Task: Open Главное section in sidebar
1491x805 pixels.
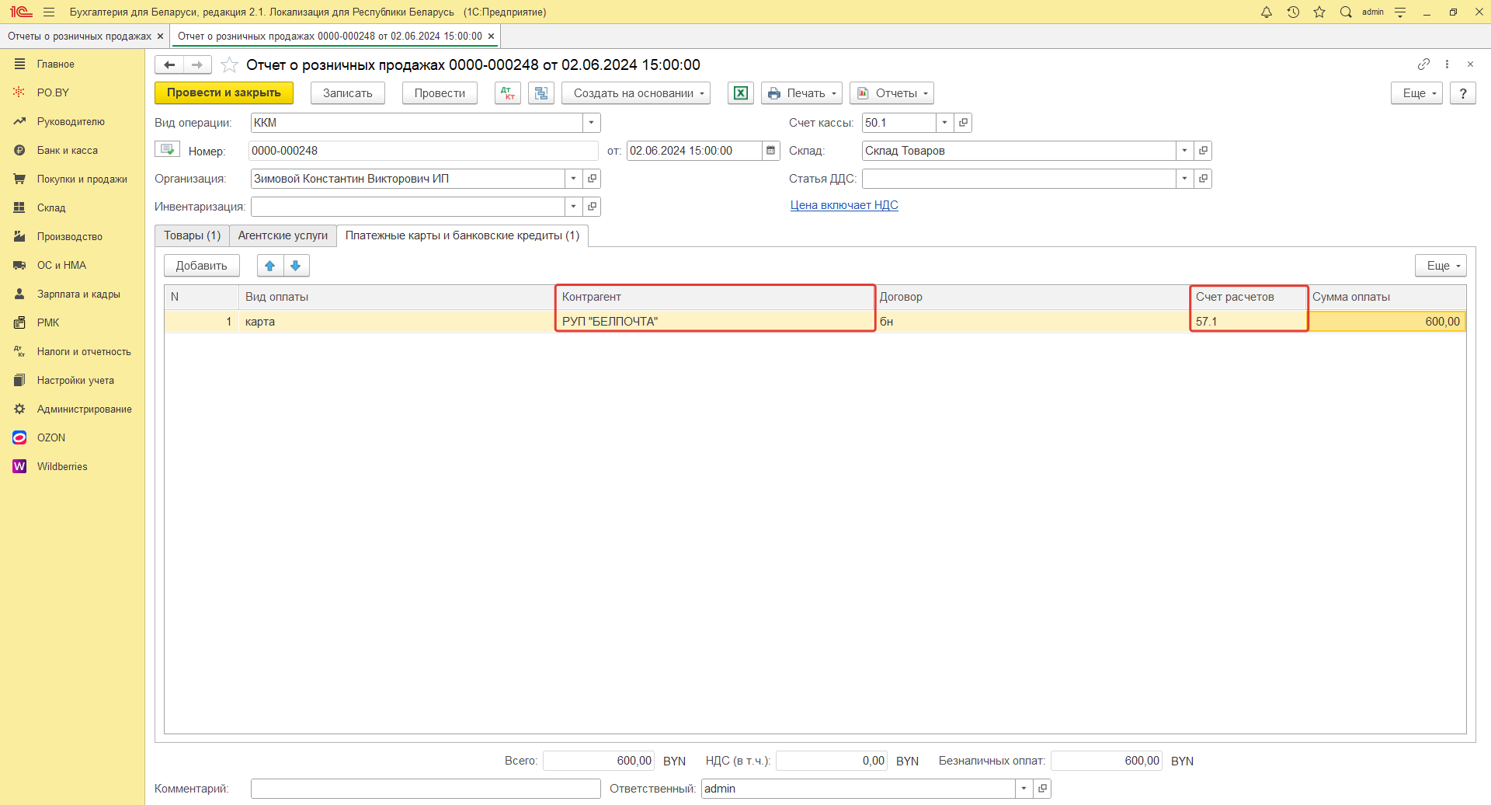Action: point(56,64)
